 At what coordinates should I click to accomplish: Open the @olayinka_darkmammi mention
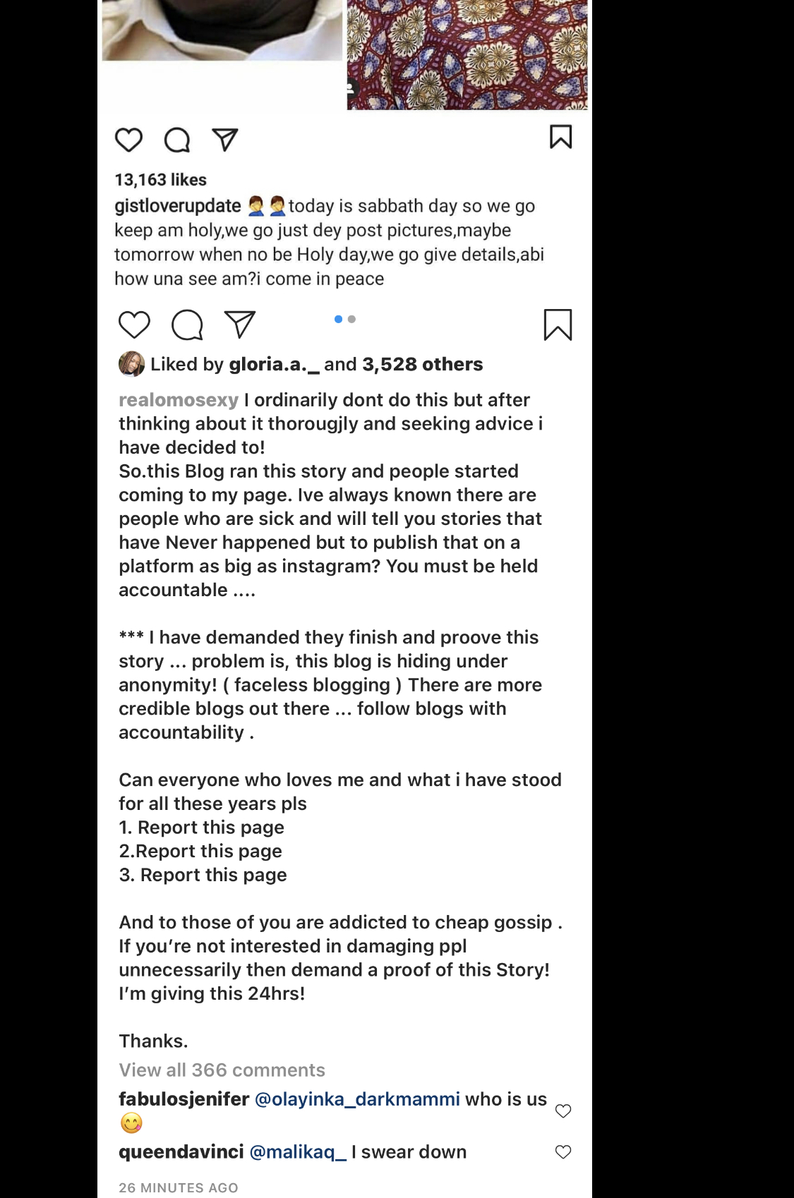[x=357, y=1099]
